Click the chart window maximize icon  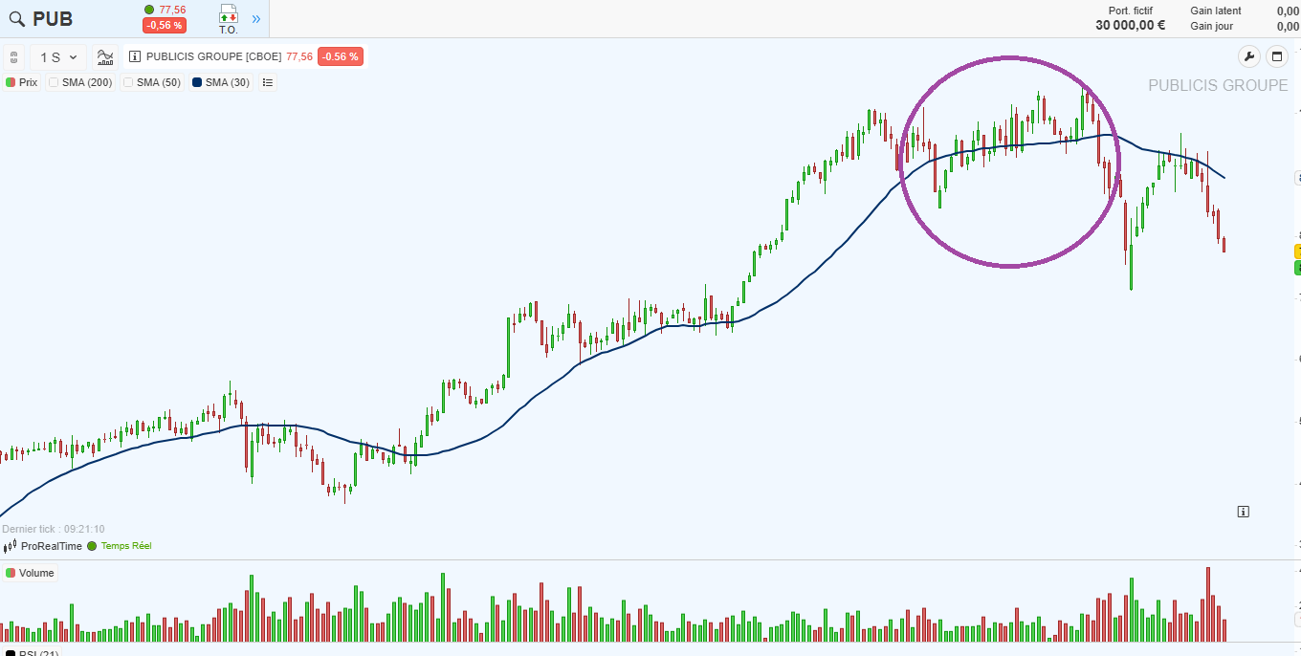(x=1277, y=56)
